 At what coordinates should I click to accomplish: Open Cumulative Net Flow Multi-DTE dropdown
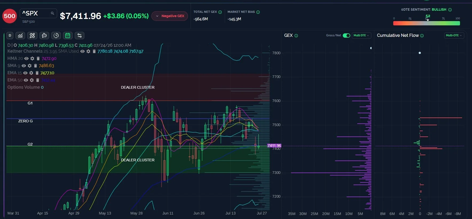click(454, 36)
